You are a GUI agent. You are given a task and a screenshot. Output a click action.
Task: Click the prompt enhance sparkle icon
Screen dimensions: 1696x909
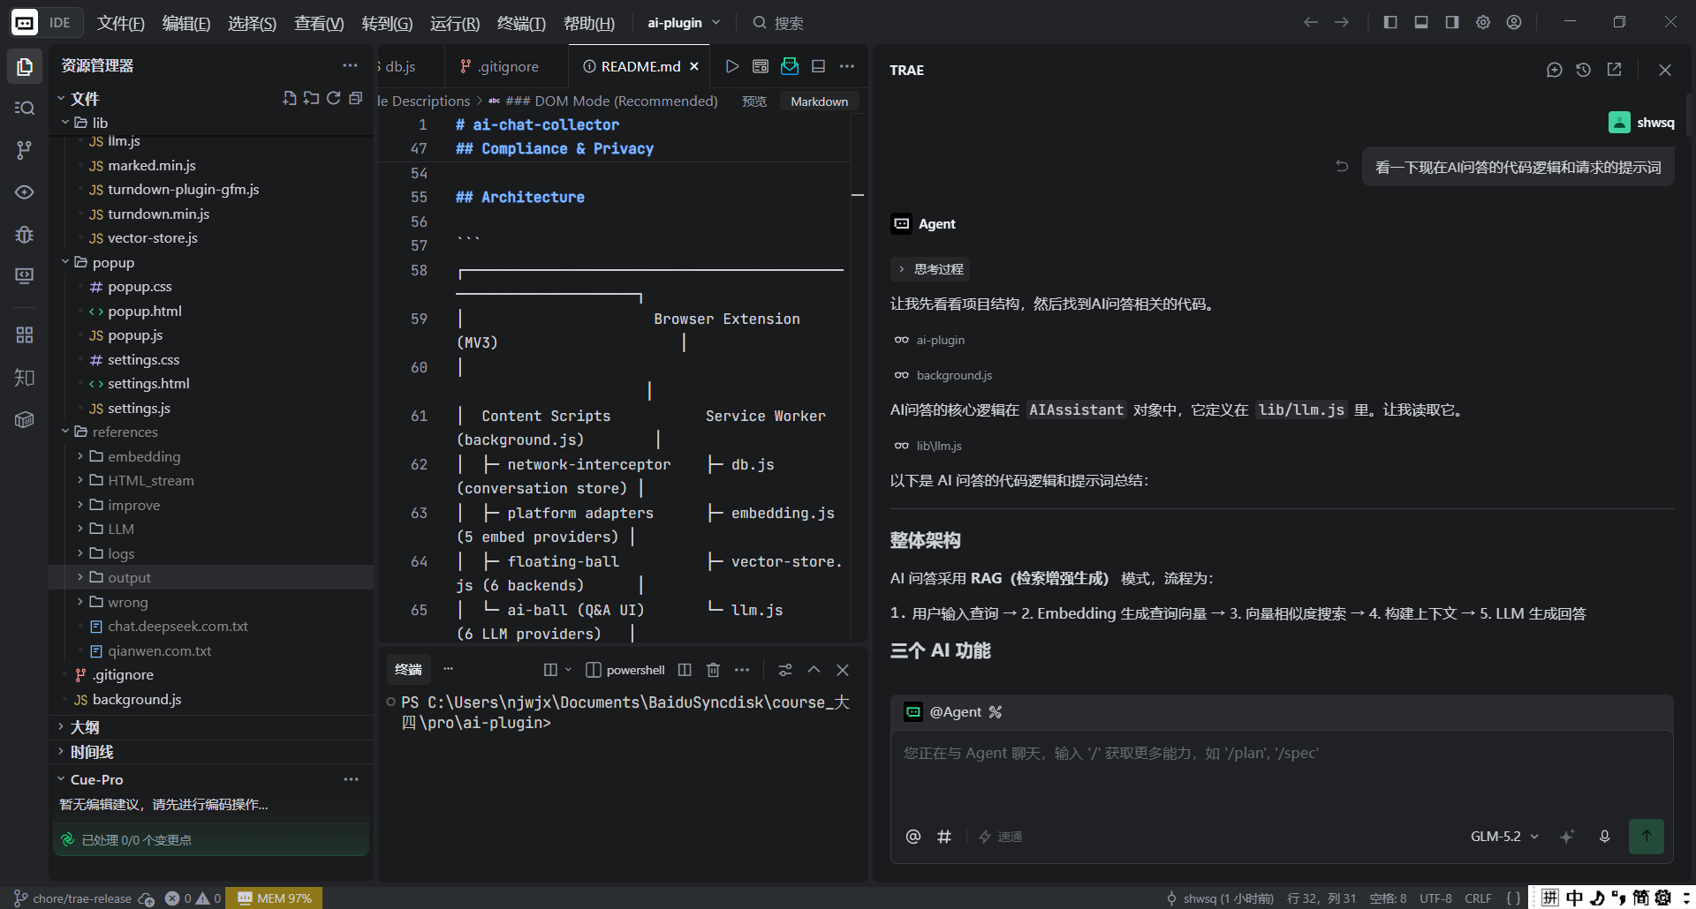coord(1567,836)
